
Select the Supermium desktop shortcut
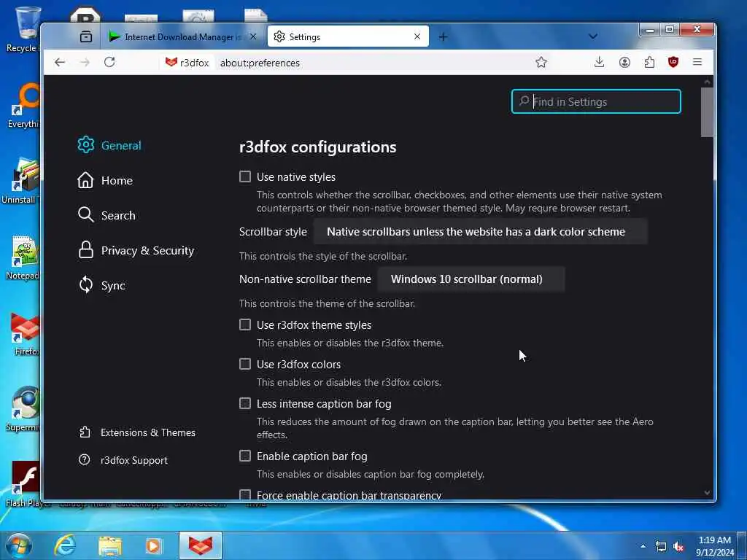pos(23,409)
